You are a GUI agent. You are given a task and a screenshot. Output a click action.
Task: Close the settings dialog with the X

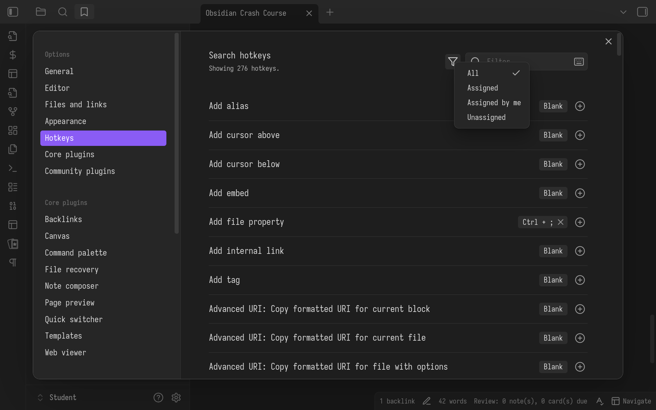point(609,41)
